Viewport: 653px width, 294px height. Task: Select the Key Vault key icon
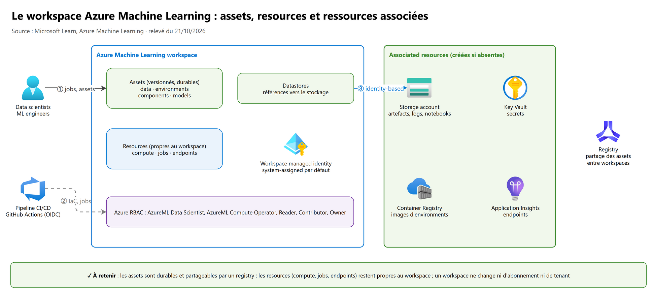[515, 88]
